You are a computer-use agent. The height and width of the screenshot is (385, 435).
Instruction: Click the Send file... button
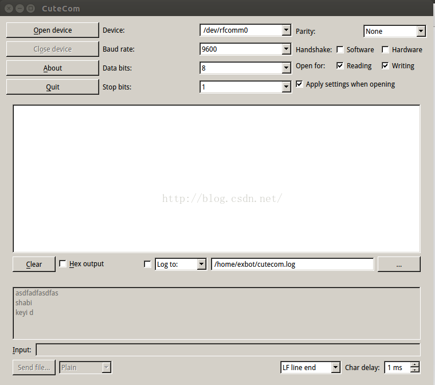click(x=34, y=367)
